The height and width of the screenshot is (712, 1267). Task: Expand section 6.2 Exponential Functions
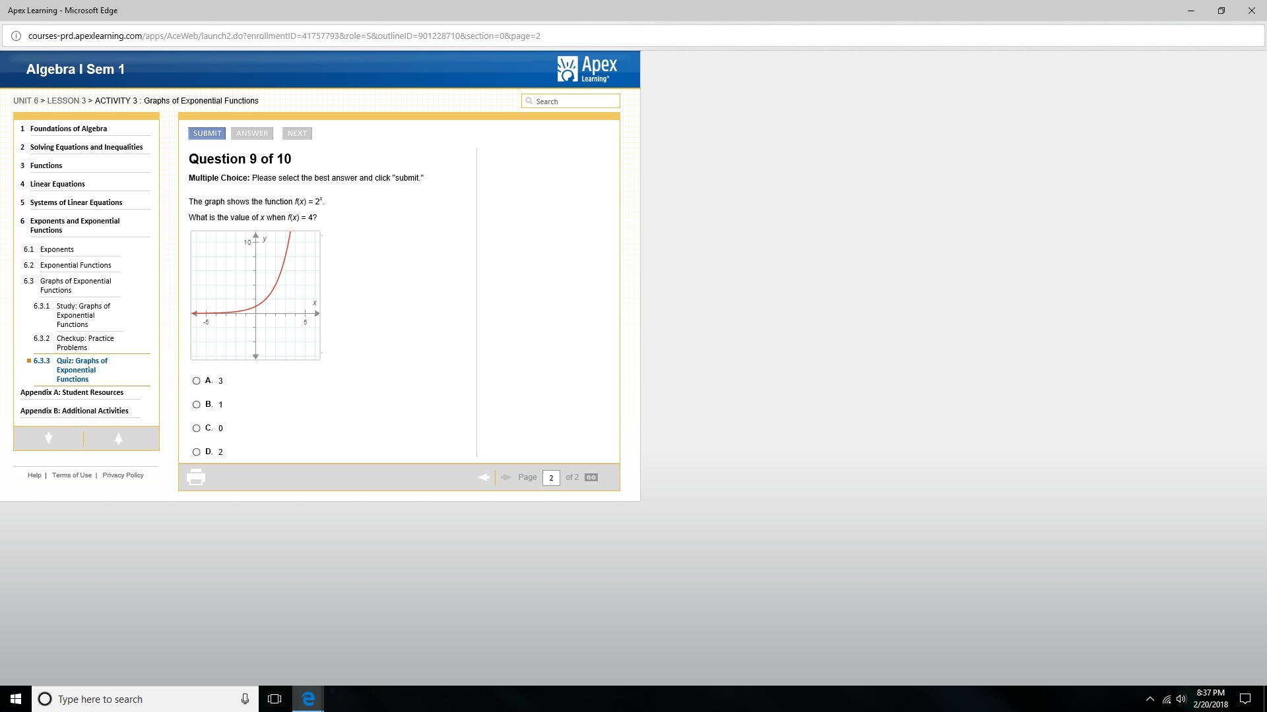tap(75, 265)
